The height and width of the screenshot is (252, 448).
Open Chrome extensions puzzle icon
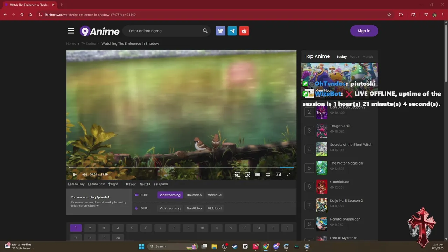[401, 15]
